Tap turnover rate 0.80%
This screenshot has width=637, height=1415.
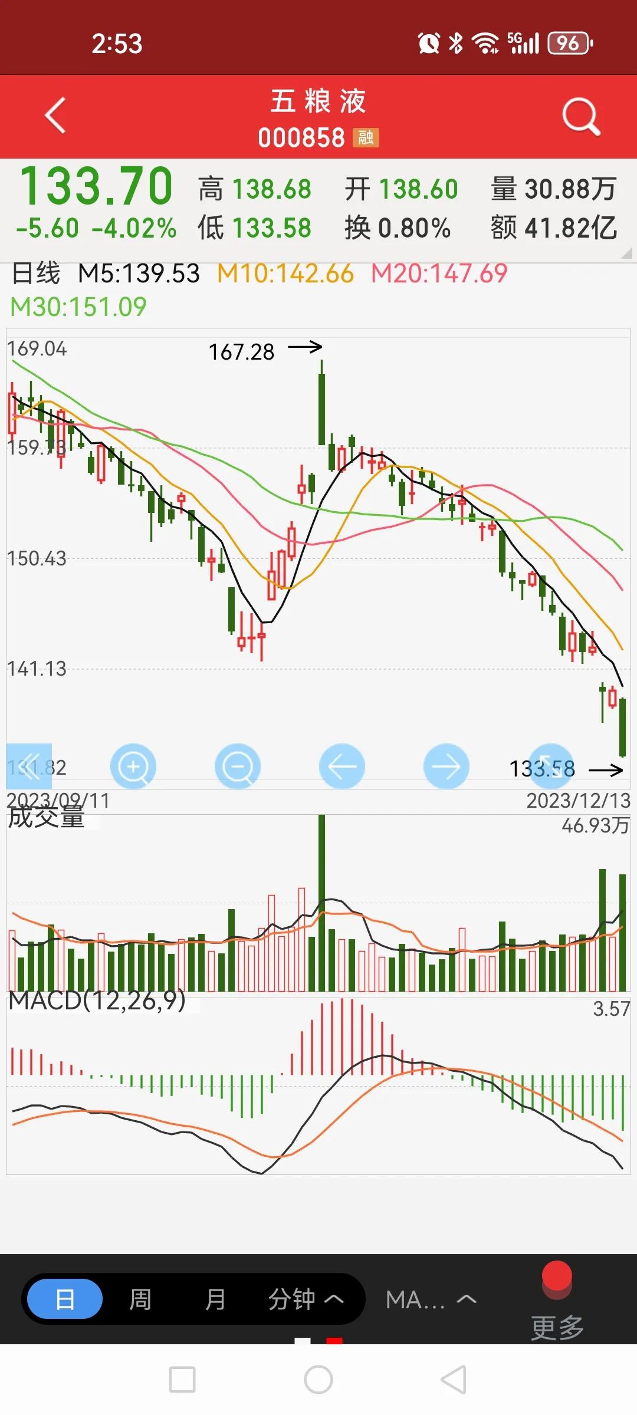coord(415,228)
